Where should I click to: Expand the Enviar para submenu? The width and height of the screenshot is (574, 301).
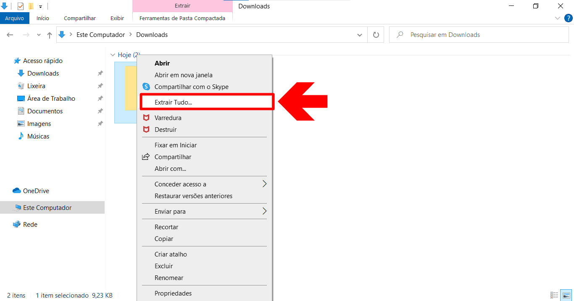[x=264, y=211]
